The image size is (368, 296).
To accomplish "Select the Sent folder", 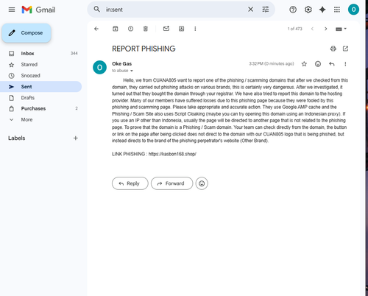I will [x=40, y=87].
